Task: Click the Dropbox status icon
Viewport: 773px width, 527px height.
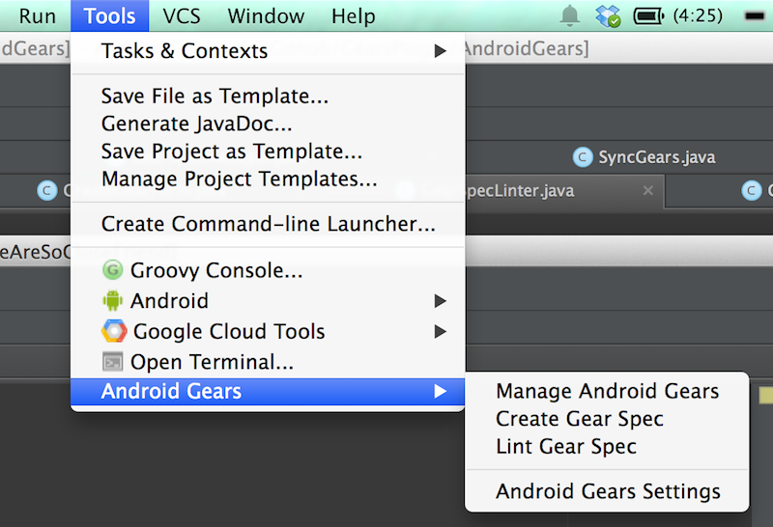Action: 608,15
